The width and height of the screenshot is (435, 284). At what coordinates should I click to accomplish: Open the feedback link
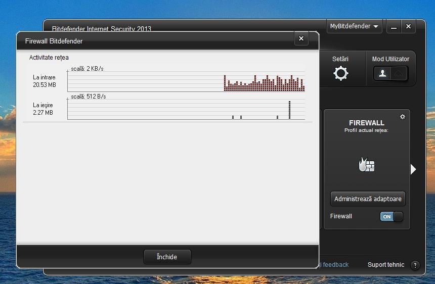point(334,265)
